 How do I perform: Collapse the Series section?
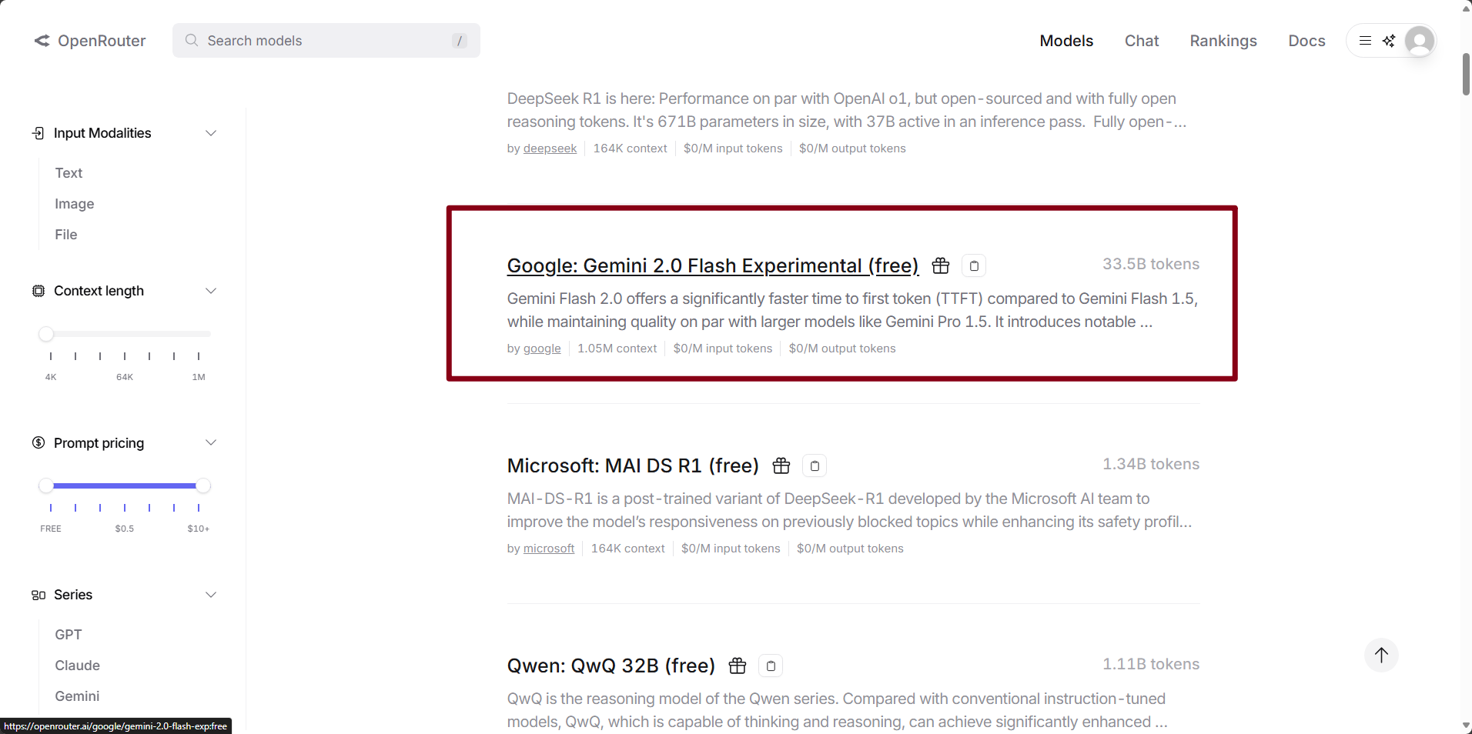[211, 595]
